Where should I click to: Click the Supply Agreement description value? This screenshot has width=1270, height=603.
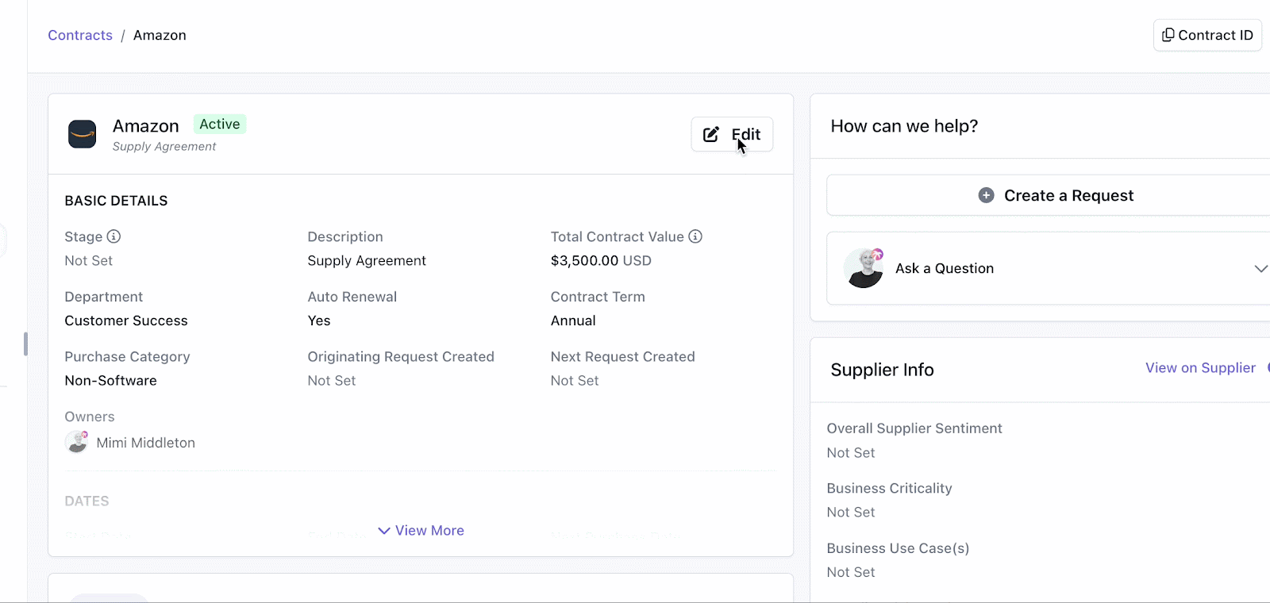(x=367, y=260)
